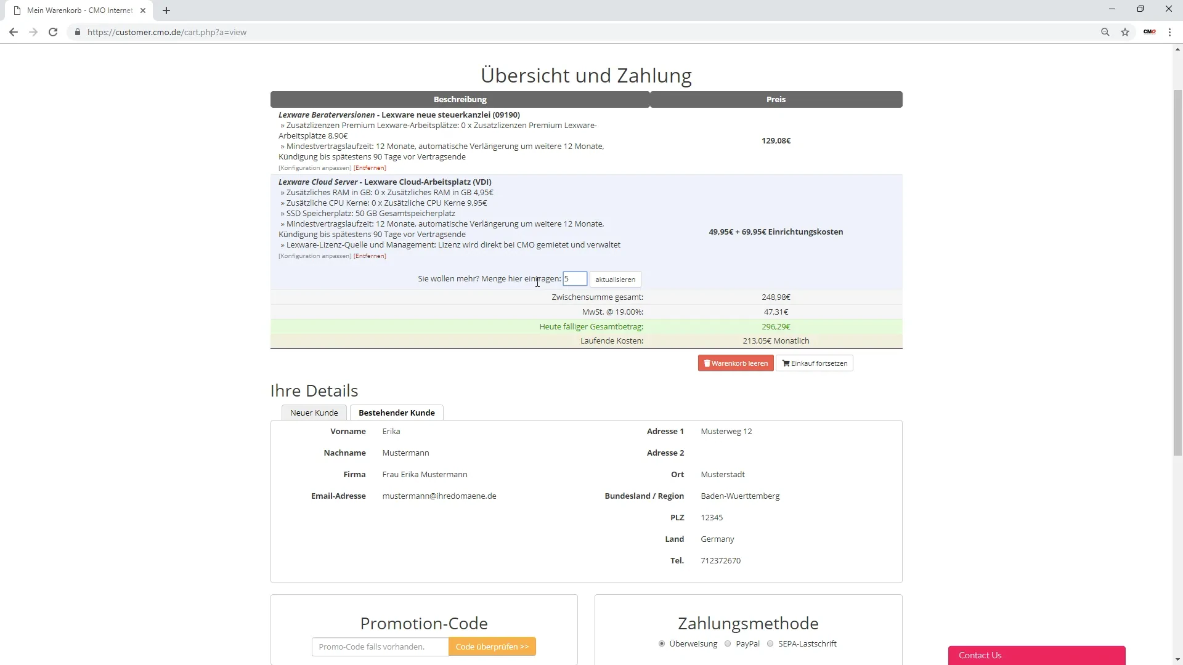Open the browser zoom magnifier
The width and height of the screenshot is (1183, 665).
tap(1105, 32)
